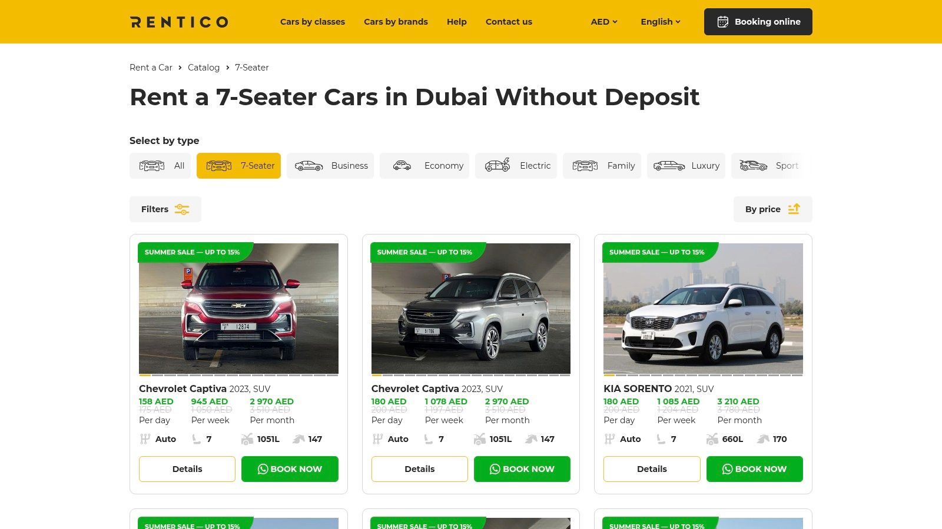This screenshot has width=942, height=529.
Task: Open the Cars by classes menu
Action: pyautogui.click(x=313, y=22)
